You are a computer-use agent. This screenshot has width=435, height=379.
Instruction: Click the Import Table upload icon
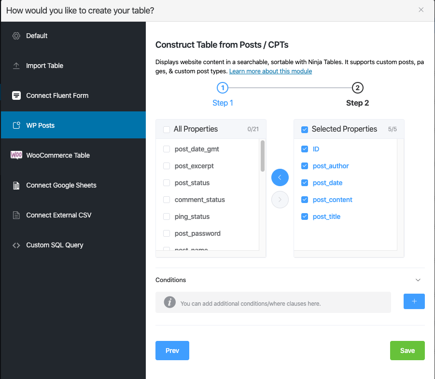click(16, 66)
